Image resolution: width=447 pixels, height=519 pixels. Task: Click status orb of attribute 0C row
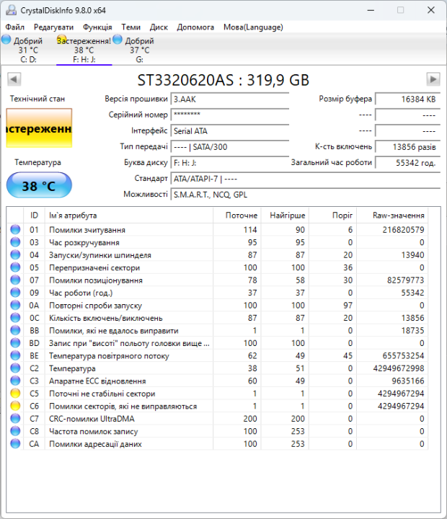pyautogui.click(x=15, y=317)
